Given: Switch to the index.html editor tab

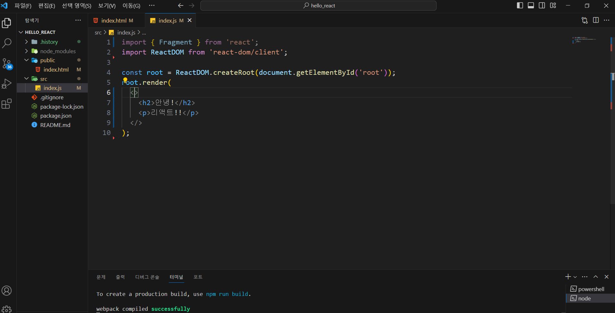Looking at the screenshot, I should [117, 20].
